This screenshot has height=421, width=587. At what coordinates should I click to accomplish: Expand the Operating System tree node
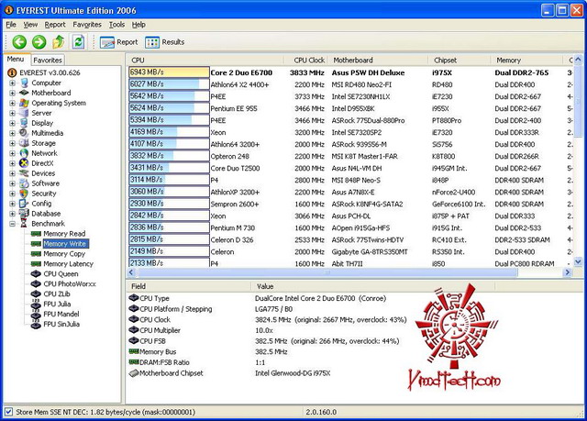[12, 103]
